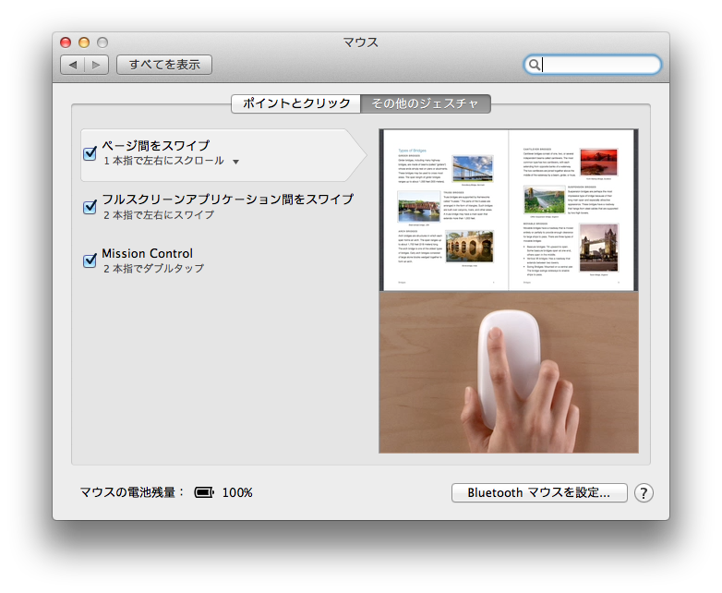Go forward with the right arrow button
The height and width of the screenshot is (593, 722).
96,65
